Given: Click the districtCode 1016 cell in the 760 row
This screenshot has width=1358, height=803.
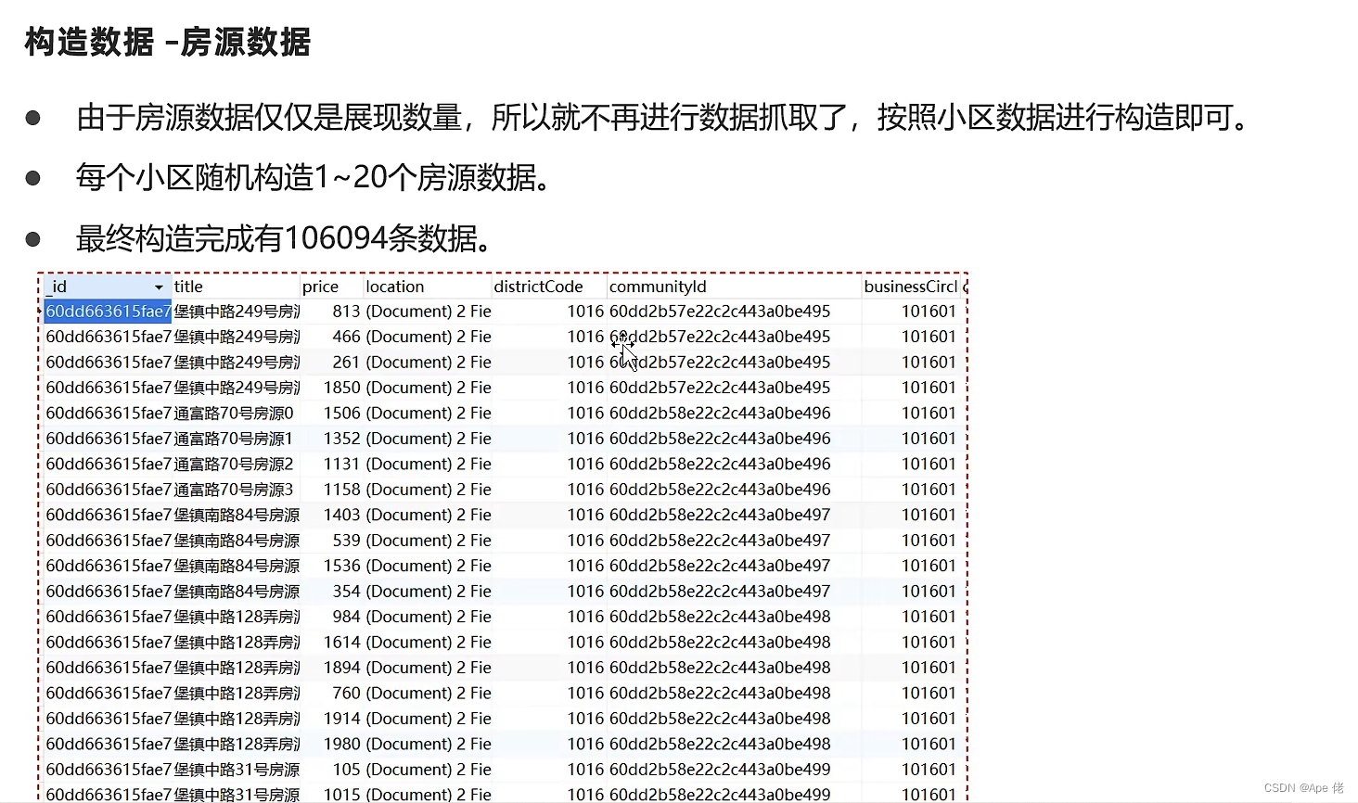Looking at the screenshot, I should pyautogui.click(x=549, y=694).
